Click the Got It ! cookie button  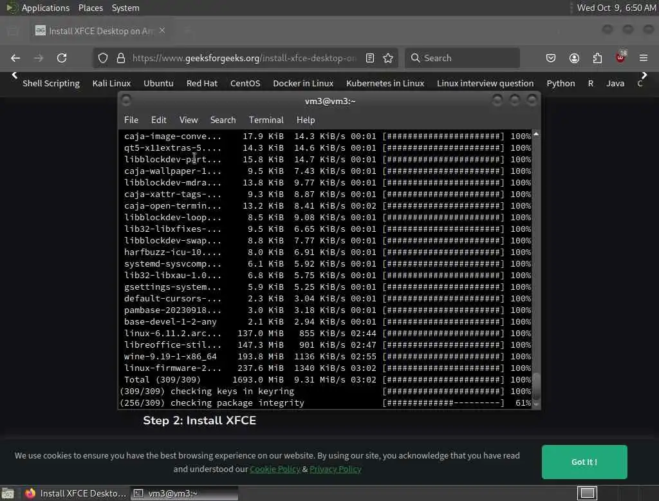(x=584, y=462)
